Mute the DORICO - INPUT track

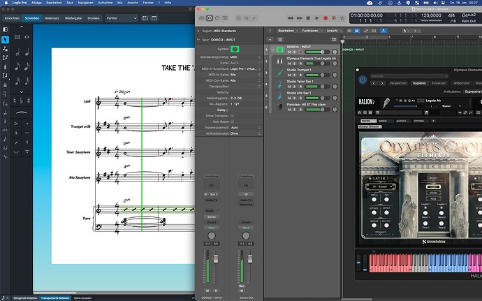point(289,52)
